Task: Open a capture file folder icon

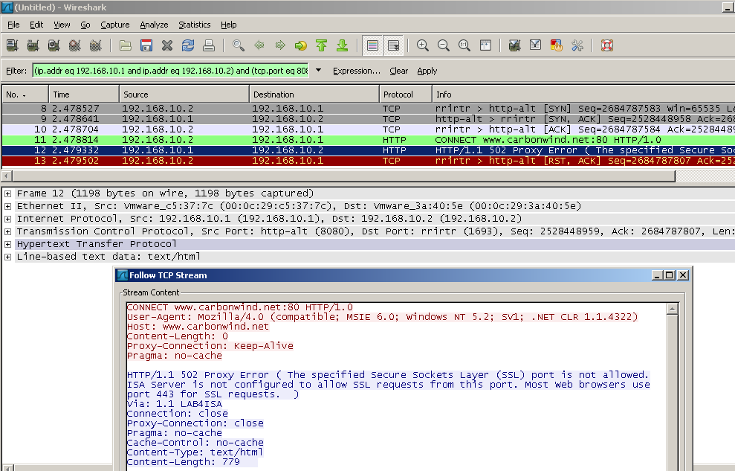Action: [x=125, y=45]
